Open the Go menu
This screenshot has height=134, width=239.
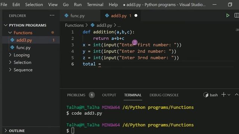[x=66, y=4]
